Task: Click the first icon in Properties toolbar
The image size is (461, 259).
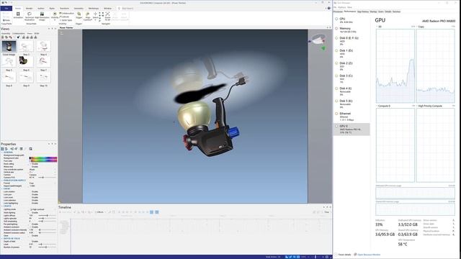Action: (3, 149)
